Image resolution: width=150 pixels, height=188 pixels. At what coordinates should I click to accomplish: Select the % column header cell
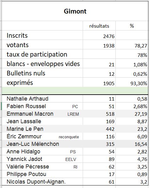(132, 26)
